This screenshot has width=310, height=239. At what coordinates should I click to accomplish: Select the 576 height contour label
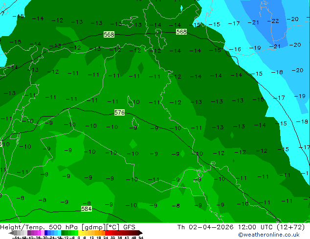click(x=119, y=112)
